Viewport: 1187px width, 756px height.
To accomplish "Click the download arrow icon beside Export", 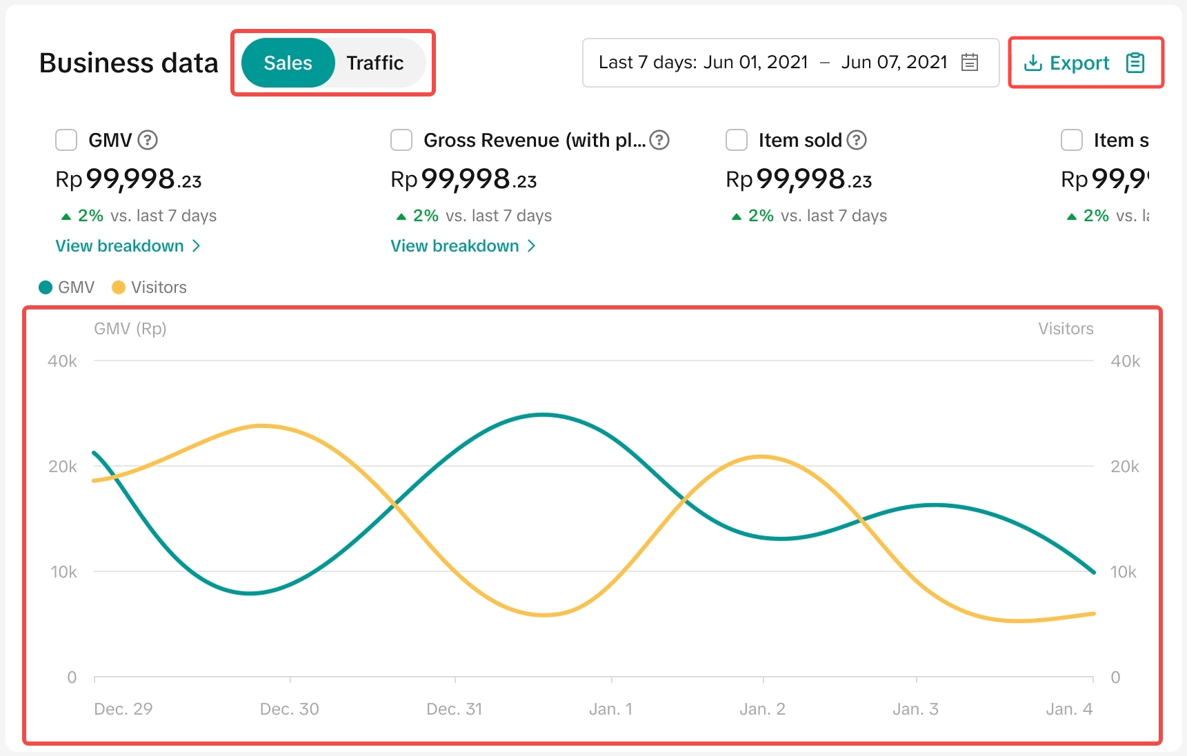I will (x=1033, y=63).
